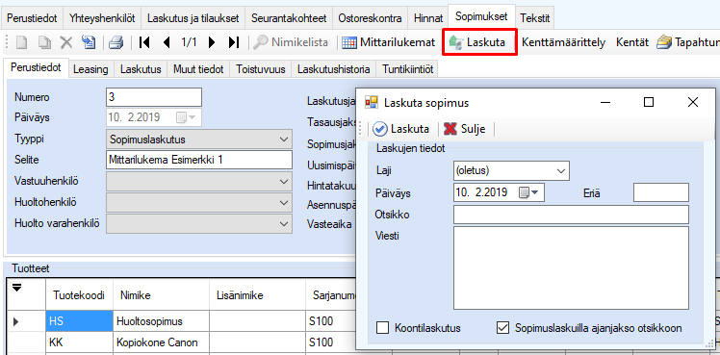The height and width of the screenshot is (355, 720).
Task: Click the printer icon in toolbar
Action: point(116,42)
